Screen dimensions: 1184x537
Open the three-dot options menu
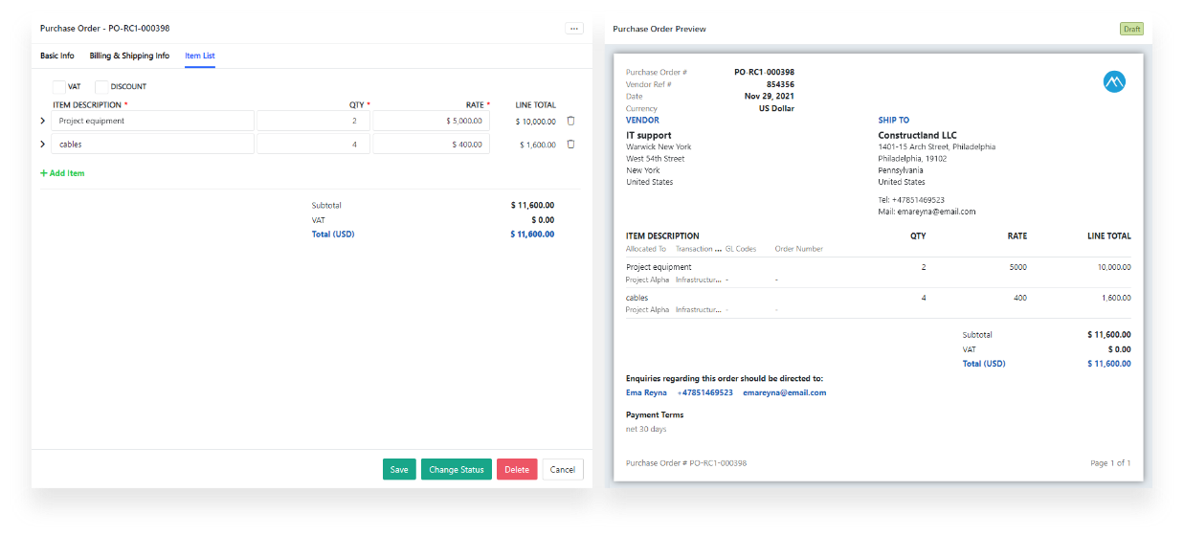point(574,29)
